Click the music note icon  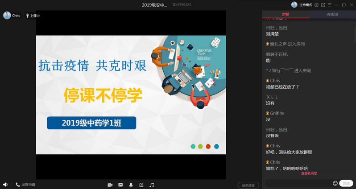coord(152,185)
